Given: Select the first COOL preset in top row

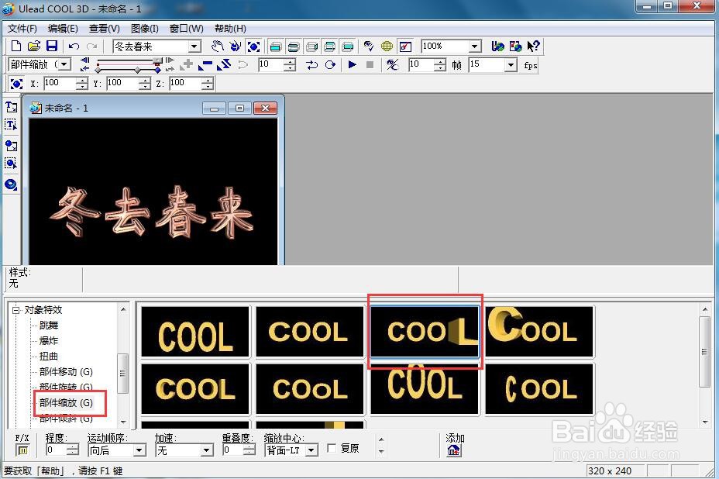Looking at the screenshot, I should pos(195,332).
